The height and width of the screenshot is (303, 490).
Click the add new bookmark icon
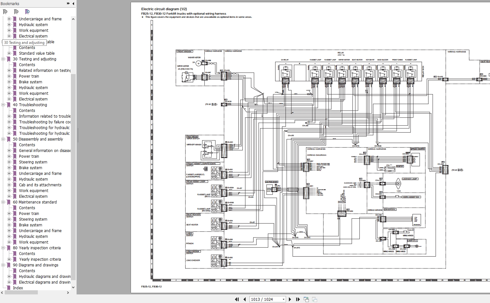click(16, 12)
